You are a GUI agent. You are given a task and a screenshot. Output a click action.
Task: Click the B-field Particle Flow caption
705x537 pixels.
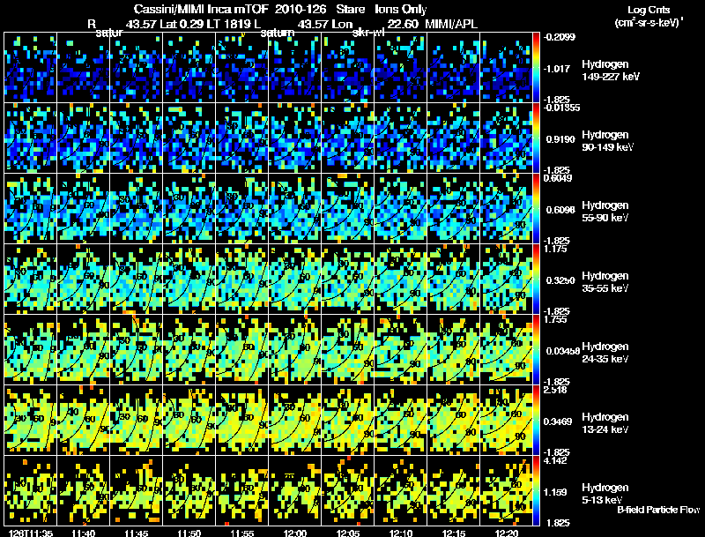(658, 510)
